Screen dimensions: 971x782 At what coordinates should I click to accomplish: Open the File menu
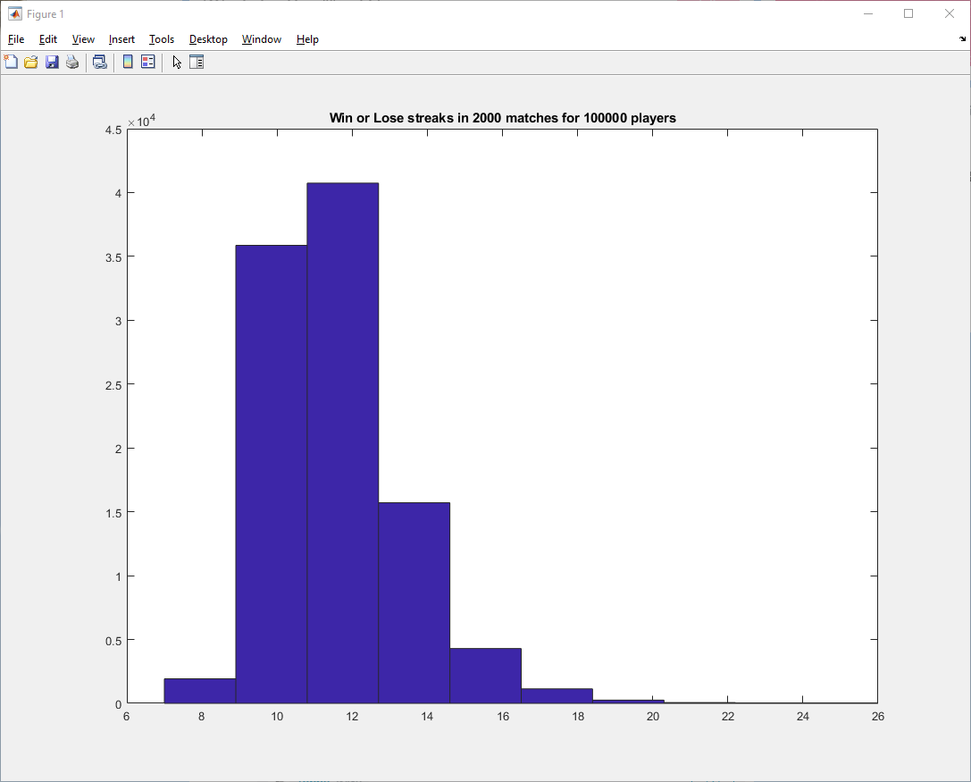[16, 39]
